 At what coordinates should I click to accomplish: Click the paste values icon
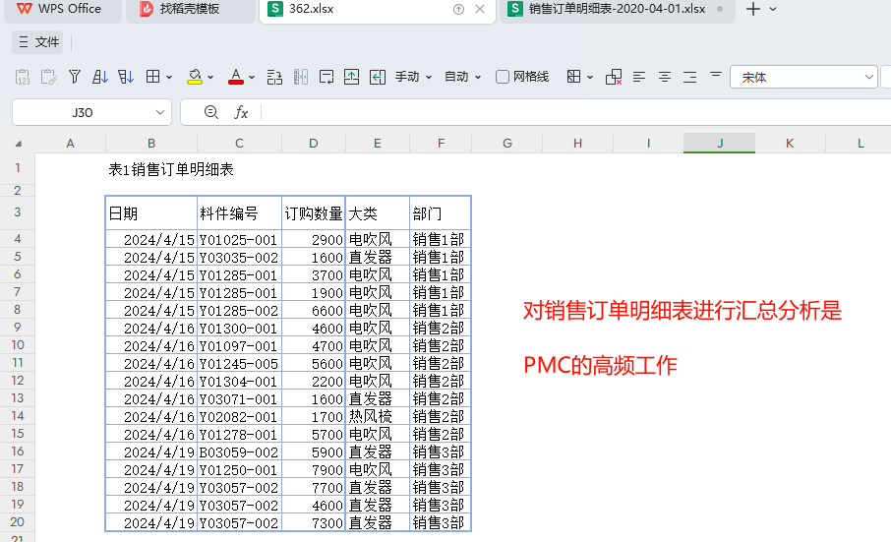point(23,77)
